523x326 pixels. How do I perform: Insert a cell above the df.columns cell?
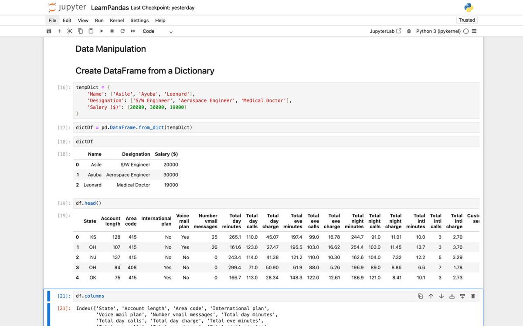pyautogui.click(x=452, y=296)
